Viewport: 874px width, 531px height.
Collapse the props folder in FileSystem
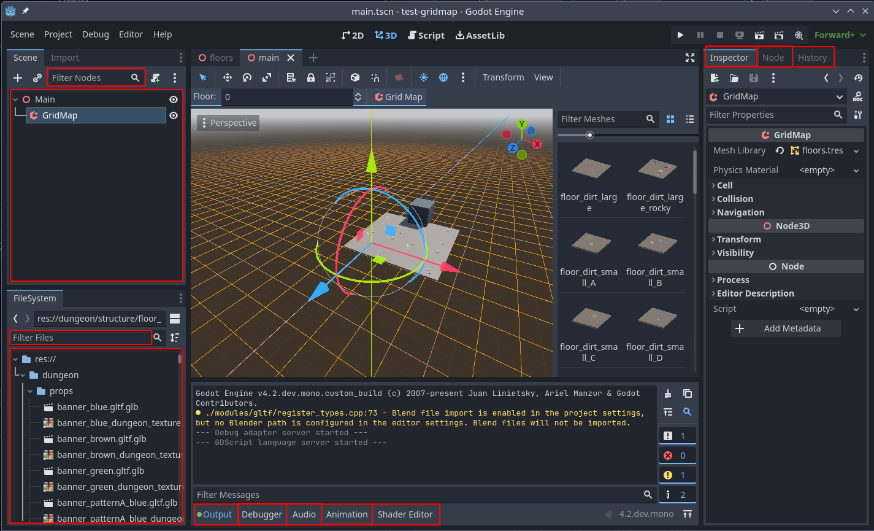click(x=30, y=391)
